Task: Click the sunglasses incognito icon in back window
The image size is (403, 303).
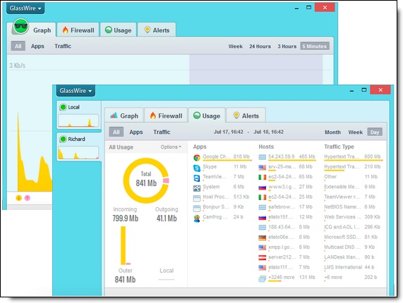Action: click(x=20, y=27)
